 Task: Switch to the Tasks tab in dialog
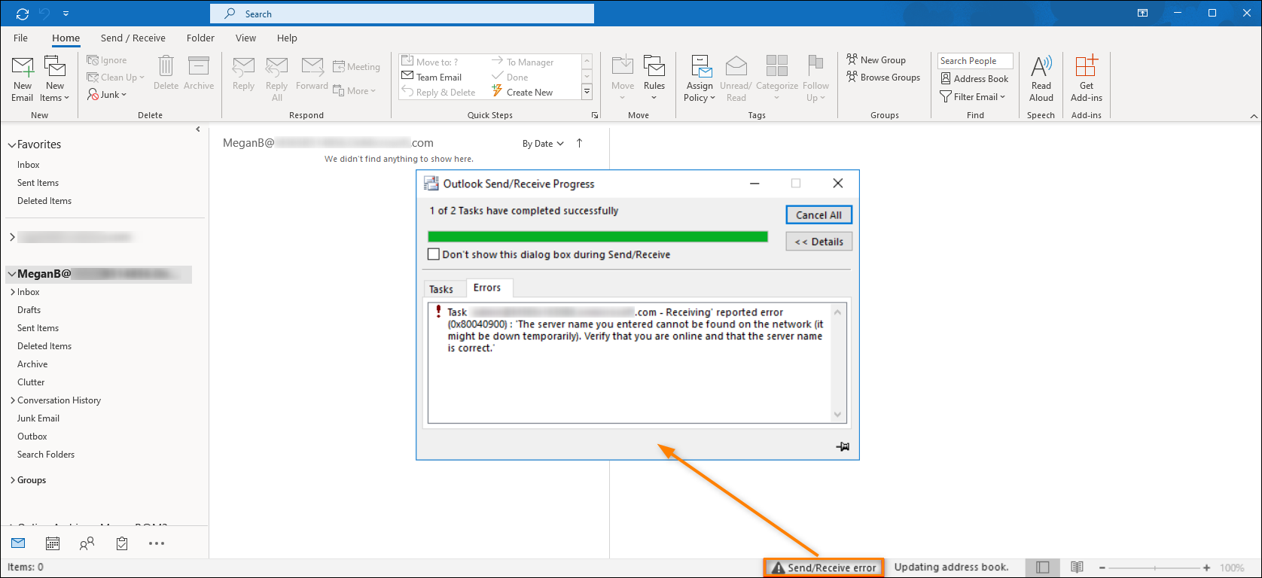tap(441, 289)
